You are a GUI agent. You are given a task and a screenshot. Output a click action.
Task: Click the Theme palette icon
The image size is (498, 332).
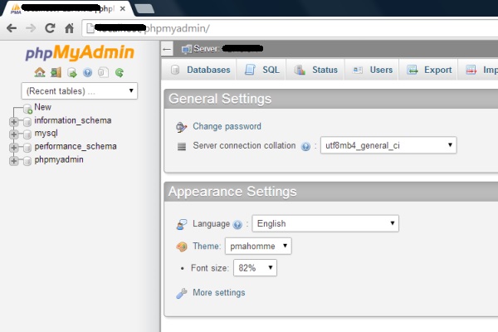point(182,247)
